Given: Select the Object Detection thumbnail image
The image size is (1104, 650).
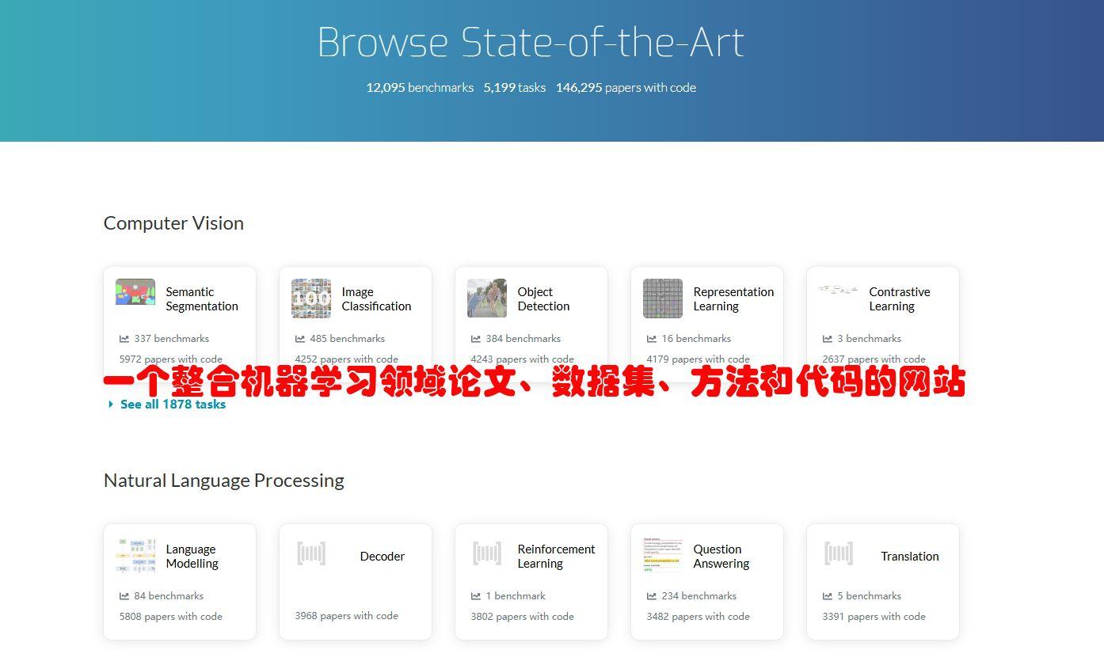Looking at the screenshot, I should [487, 298].
